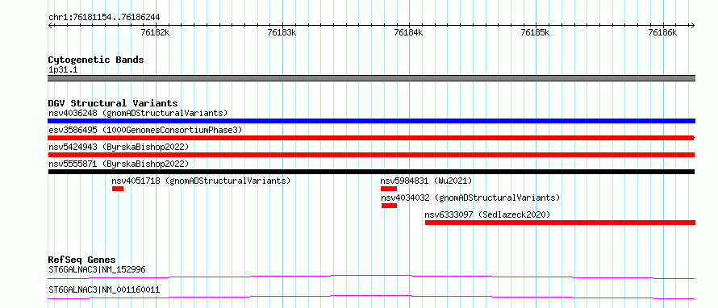
Task: Click the magenta NM_001160011 transcript line
Action: point(371,297)
